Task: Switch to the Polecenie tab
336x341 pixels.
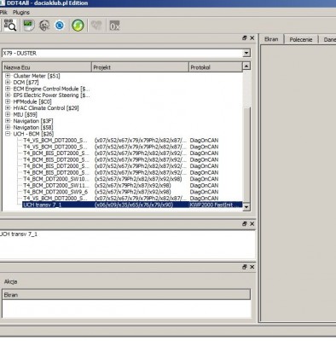Action: [301, 39]
